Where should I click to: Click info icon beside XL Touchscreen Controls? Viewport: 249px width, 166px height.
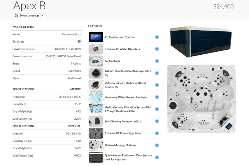point(157,37)
